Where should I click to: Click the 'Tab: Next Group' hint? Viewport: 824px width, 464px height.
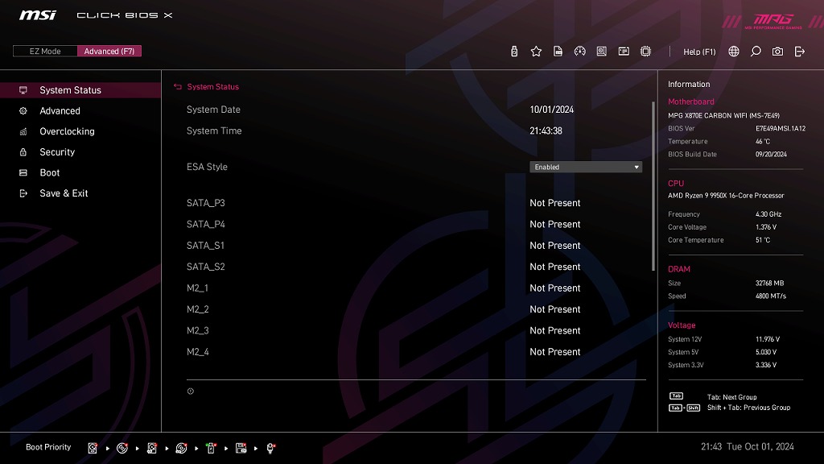click(x=731, y=397)
